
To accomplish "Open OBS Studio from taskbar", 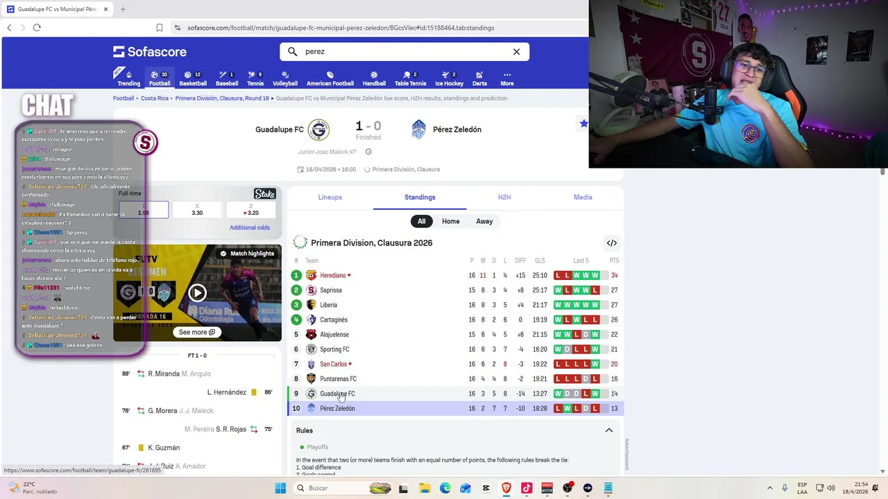I will (x=567, y=488).
